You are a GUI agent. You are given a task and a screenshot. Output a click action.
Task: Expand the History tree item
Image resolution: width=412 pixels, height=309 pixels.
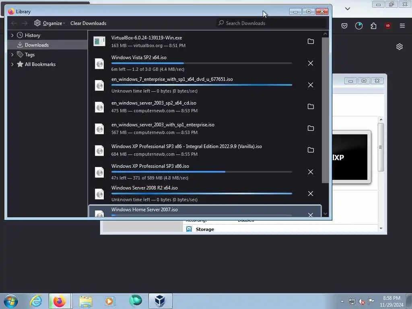click(12, 35)
